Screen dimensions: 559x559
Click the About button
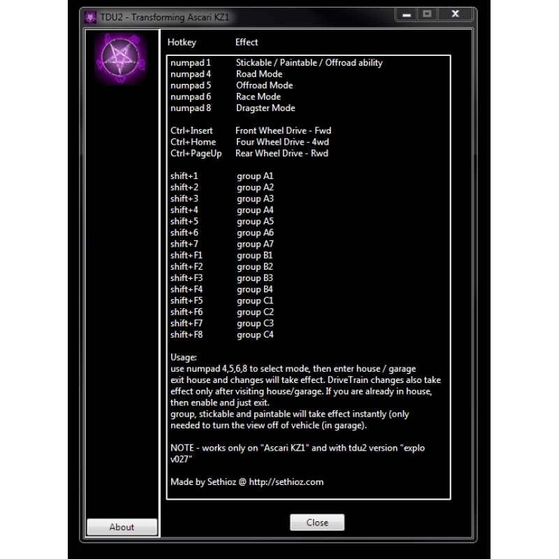(122, 527)
